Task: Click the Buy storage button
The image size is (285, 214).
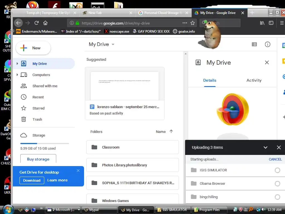Action: (x=38, y=159)
